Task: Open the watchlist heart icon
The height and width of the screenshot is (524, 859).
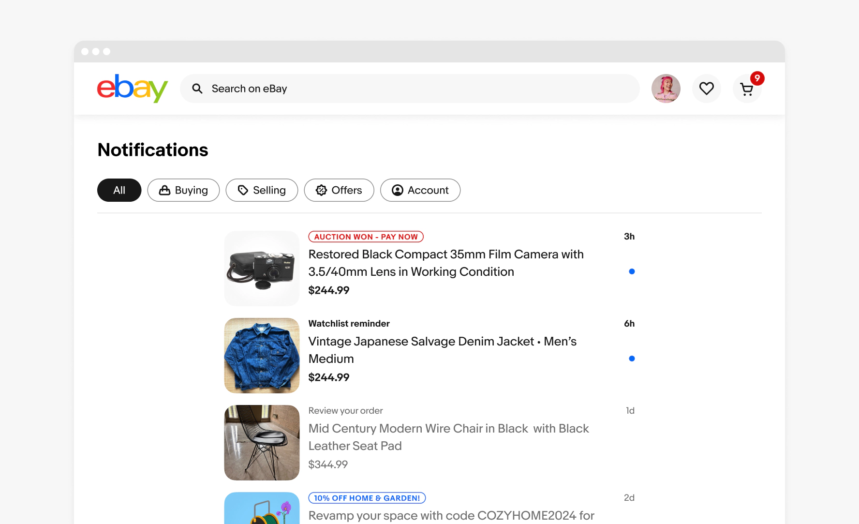Action: 707,89
